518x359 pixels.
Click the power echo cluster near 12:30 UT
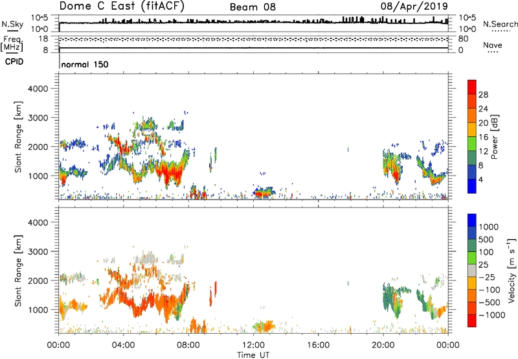(264, 192)
